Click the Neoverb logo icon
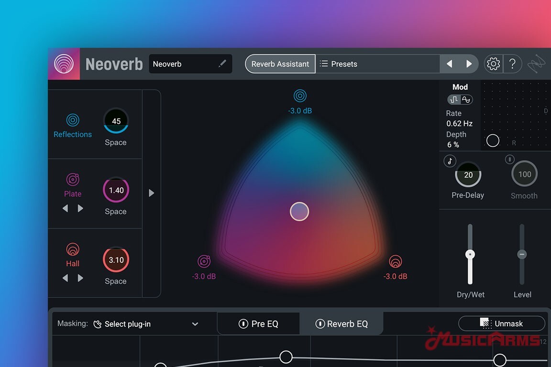This screenshot has height=367, width=551. 64,64
